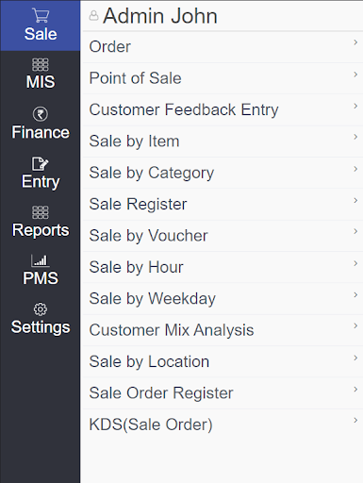Expand the Order row chevron

pos(355,42)
